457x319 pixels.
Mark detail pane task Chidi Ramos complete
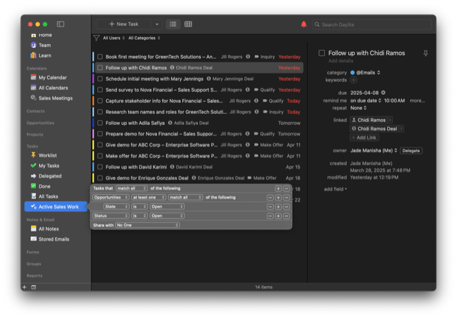point(322,53)
